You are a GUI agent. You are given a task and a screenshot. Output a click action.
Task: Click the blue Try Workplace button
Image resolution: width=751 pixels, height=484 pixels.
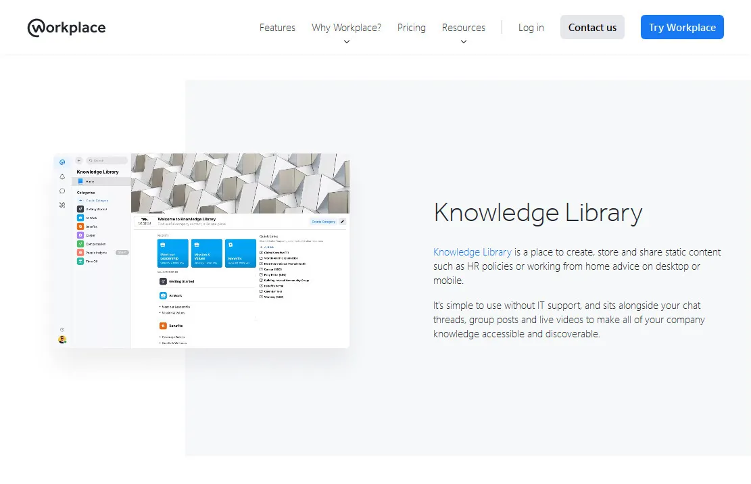pos(681,28)
